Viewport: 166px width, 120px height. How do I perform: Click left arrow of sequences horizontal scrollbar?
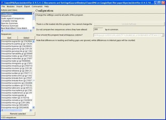(x=2, y=110)
